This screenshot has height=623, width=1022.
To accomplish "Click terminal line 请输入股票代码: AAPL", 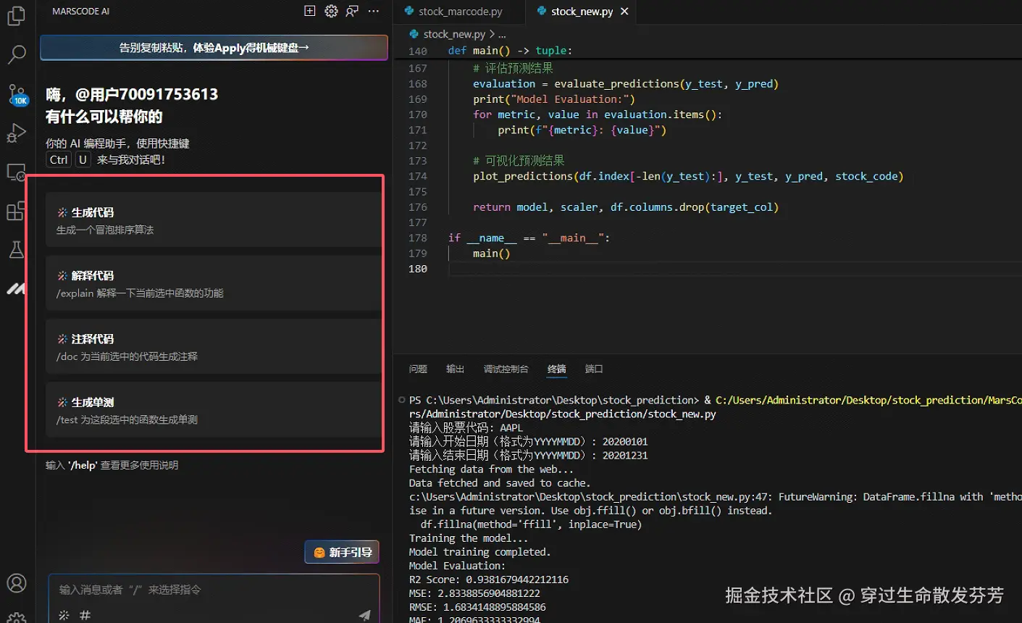I will [466, 427].
